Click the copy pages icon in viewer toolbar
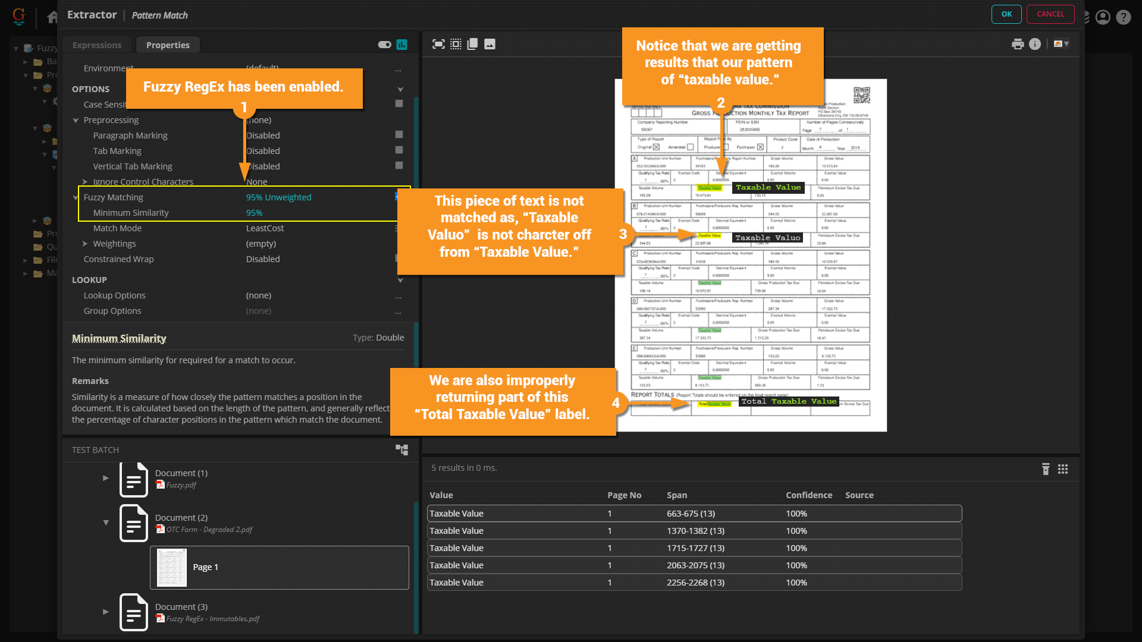This screenshot has height=642, width=1142. 473,44
